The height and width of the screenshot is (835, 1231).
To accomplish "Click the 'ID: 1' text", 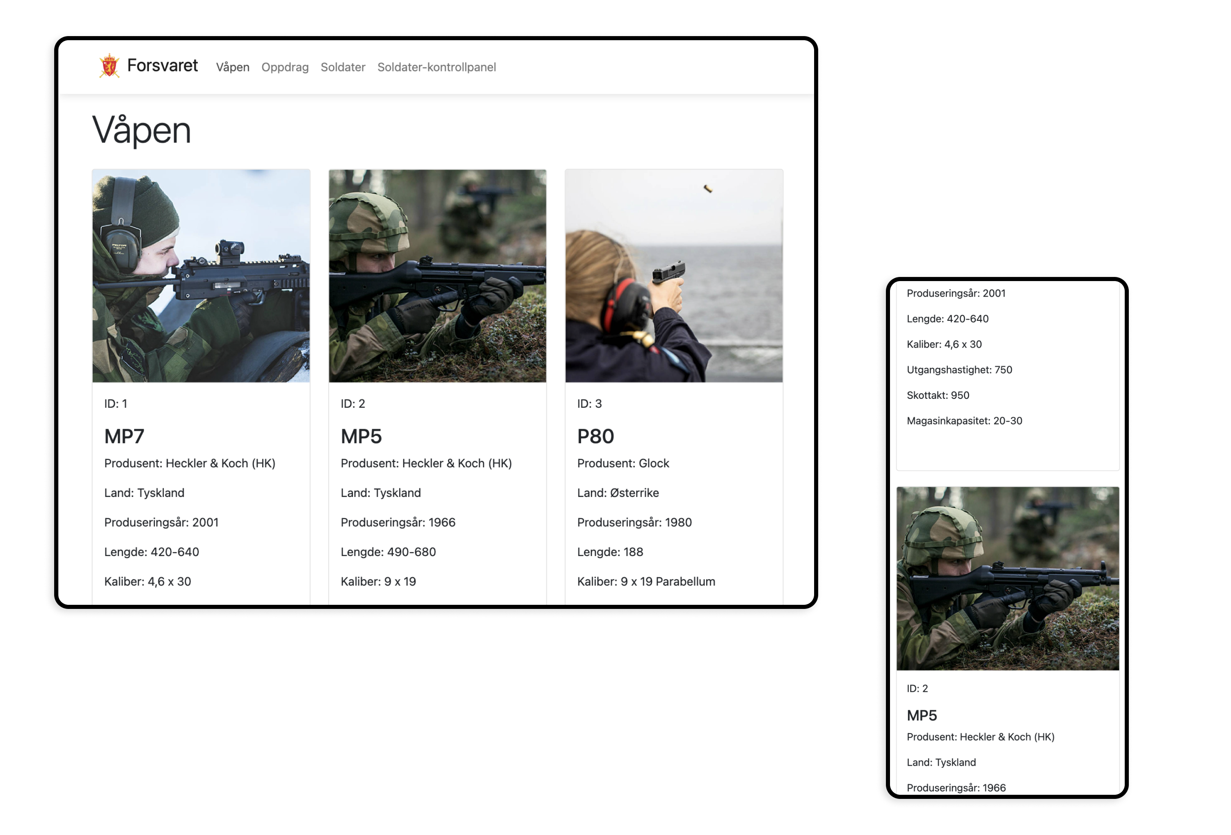I will pyautogui.click(x=115, y=404).
